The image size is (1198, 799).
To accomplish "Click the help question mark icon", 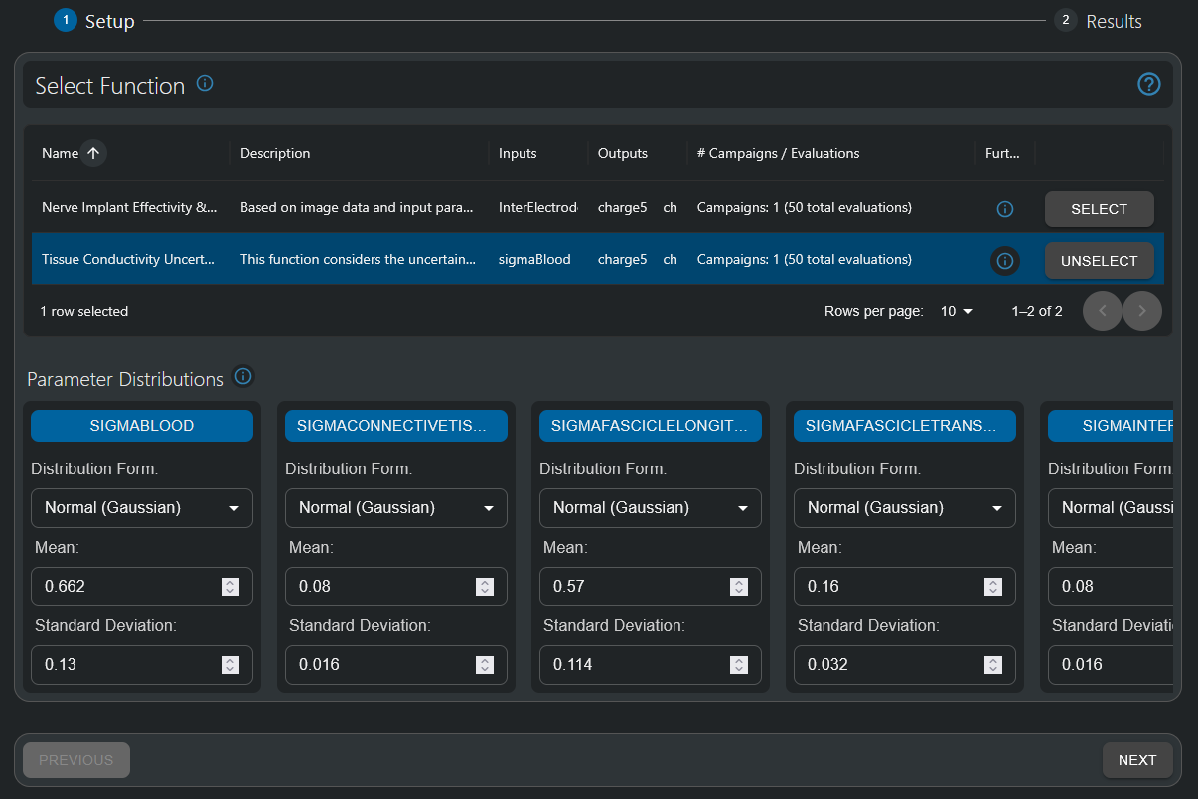I will [1148, 85].
